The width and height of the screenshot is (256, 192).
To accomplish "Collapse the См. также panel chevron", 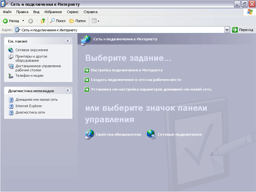I will [68, 41].
